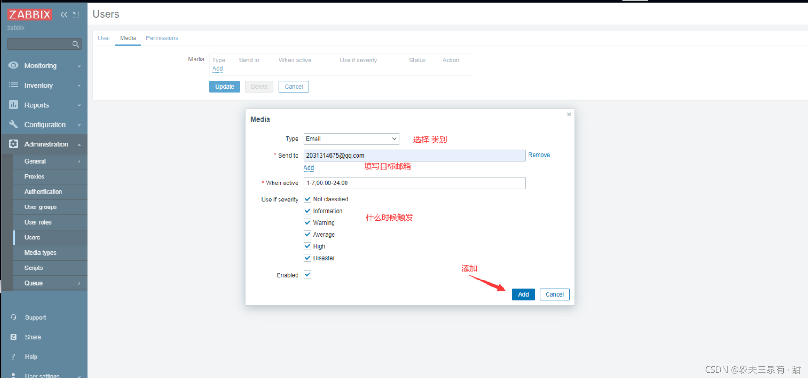Select the Media tab
This screenshot has height=378, width=808.
click(x=128, y=38)
